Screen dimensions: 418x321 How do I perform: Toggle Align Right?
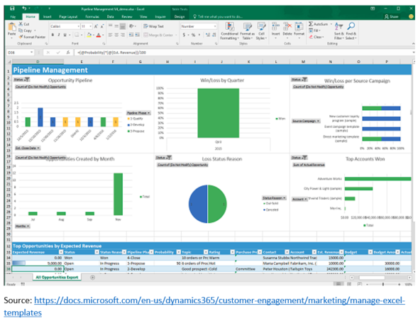tap(123, 35)
